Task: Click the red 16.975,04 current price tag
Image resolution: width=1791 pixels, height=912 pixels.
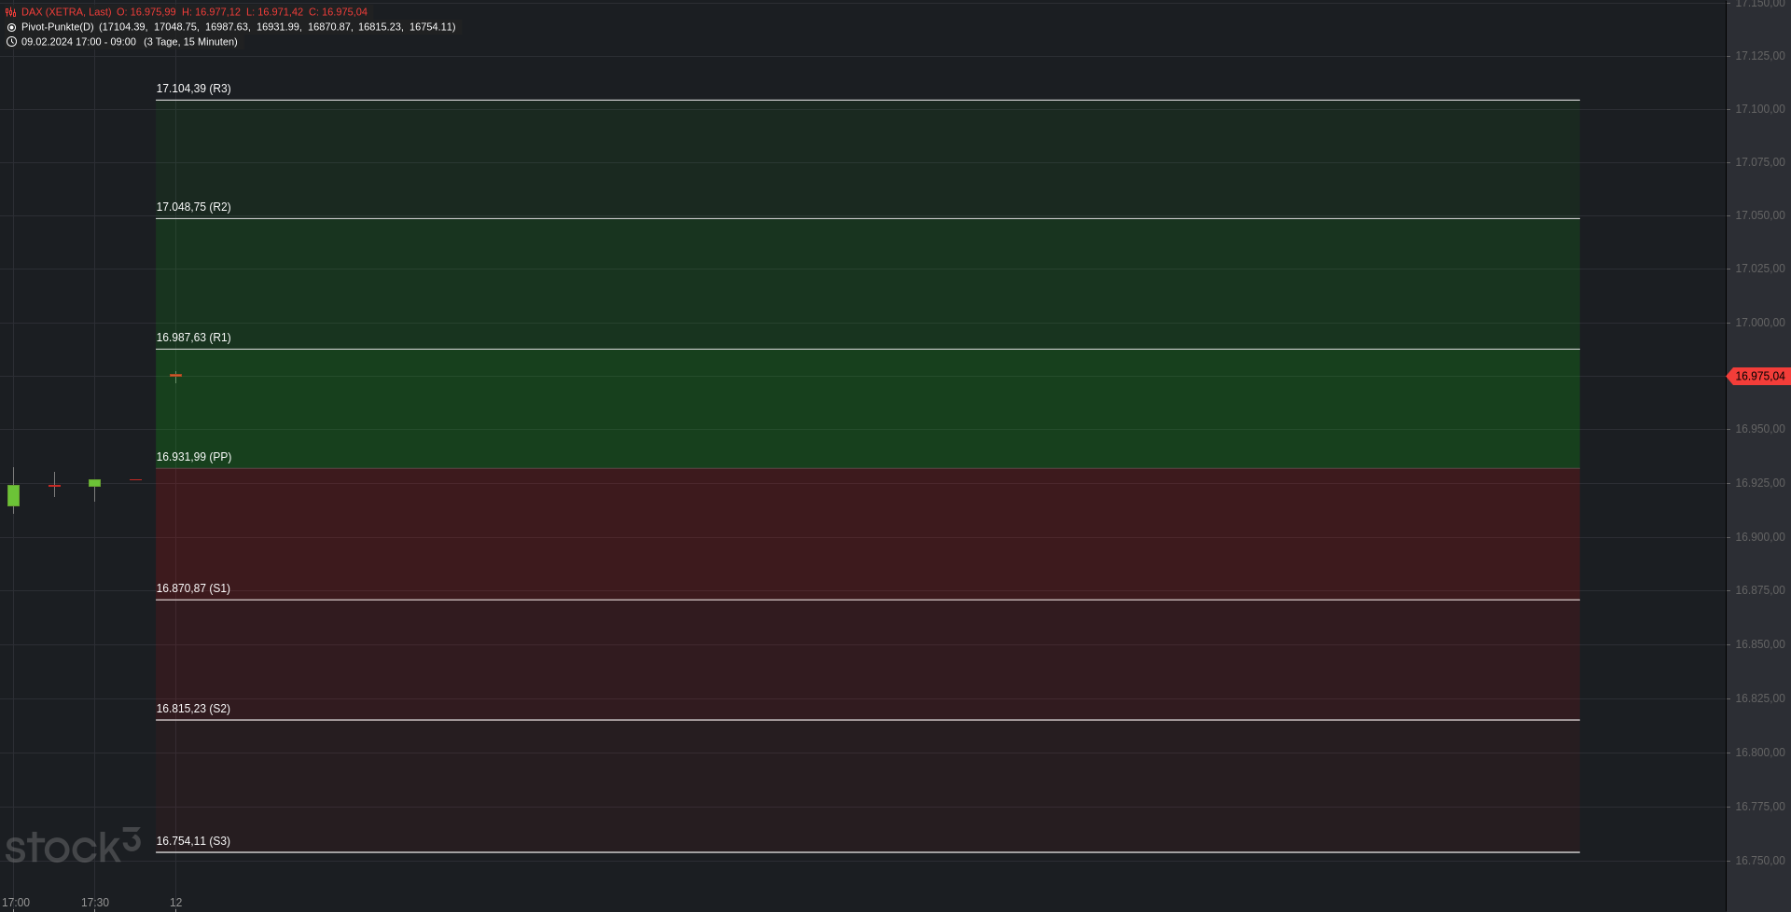Action: coord(1759,377)
